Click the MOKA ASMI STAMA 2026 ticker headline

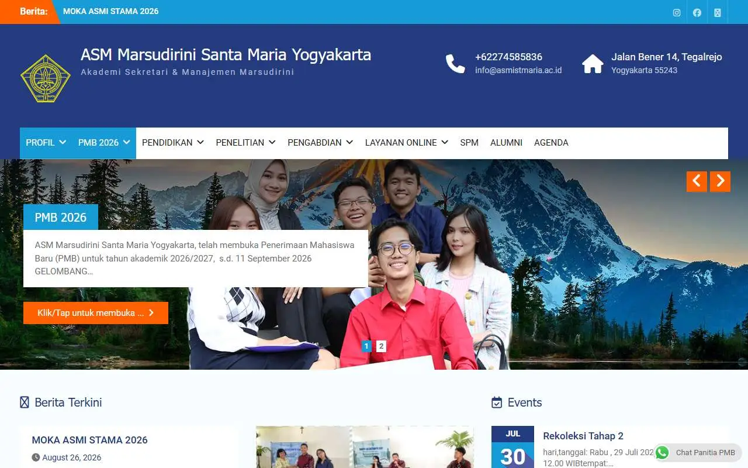111,11
